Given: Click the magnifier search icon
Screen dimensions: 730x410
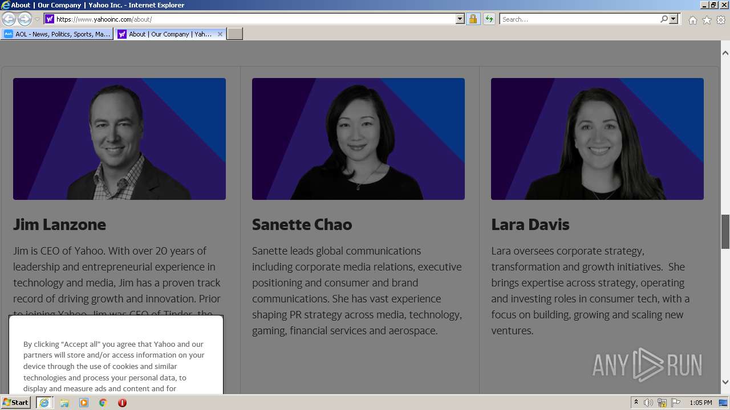Looking at the screenshot, I should [664, 19].
